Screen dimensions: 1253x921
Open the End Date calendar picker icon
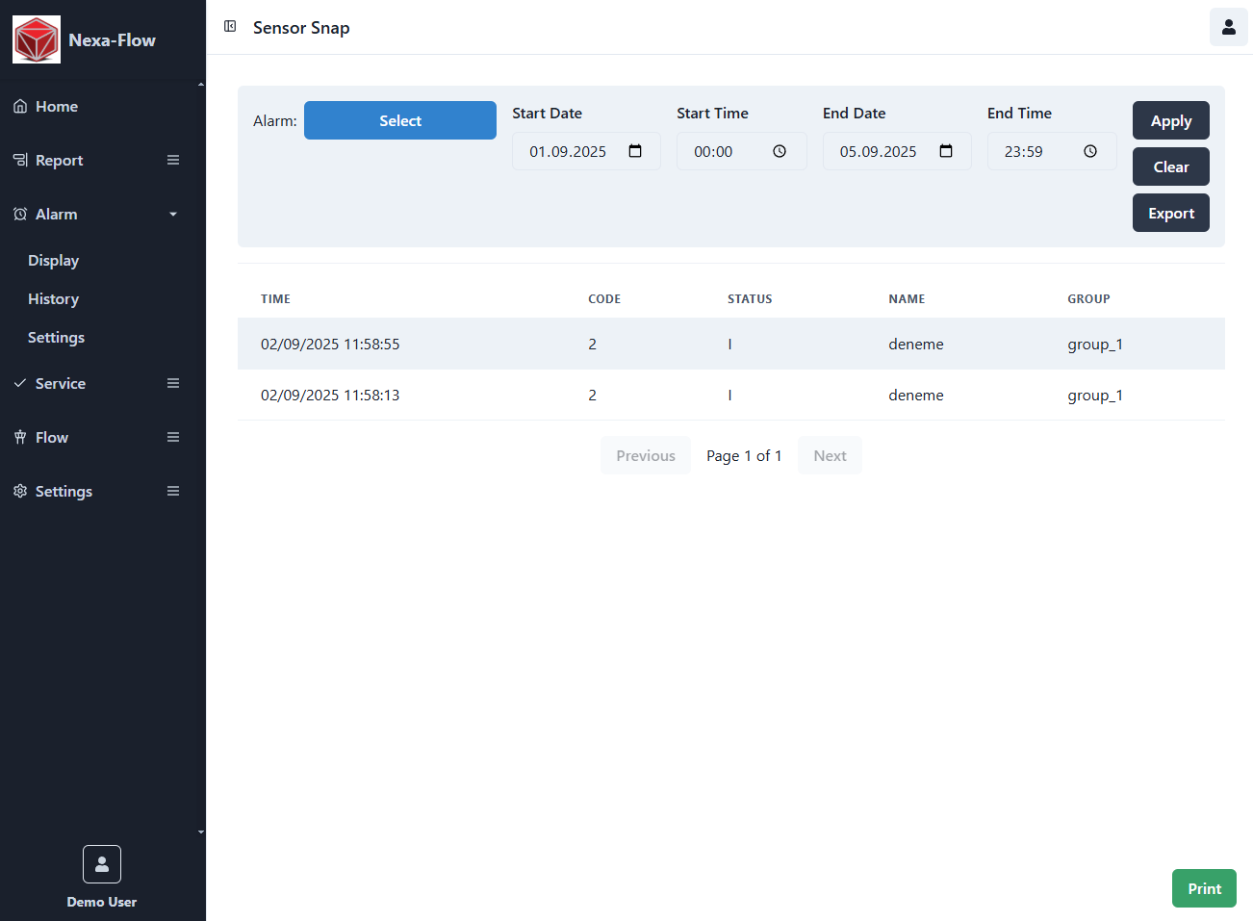click(x=946, y=151)
